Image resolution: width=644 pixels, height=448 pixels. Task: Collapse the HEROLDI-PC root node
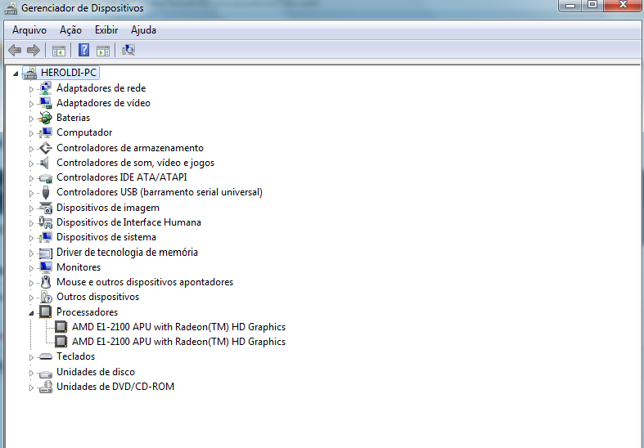point(16,74)
